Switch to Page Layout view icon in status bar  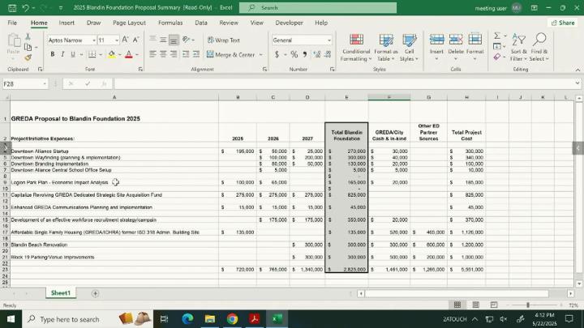coord(475,305)
